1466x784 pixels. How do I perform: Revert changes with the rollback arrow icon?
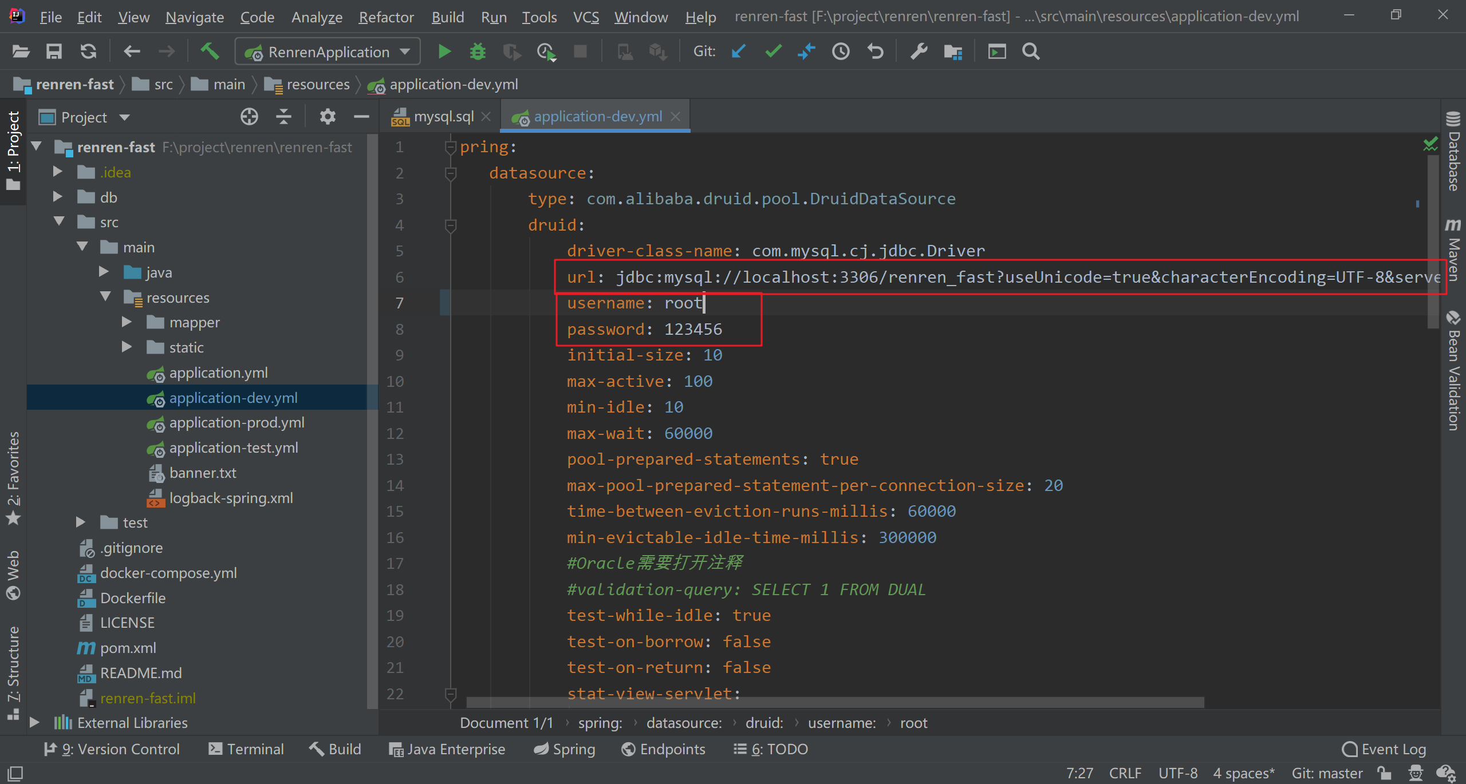click(x=876, y=52)
